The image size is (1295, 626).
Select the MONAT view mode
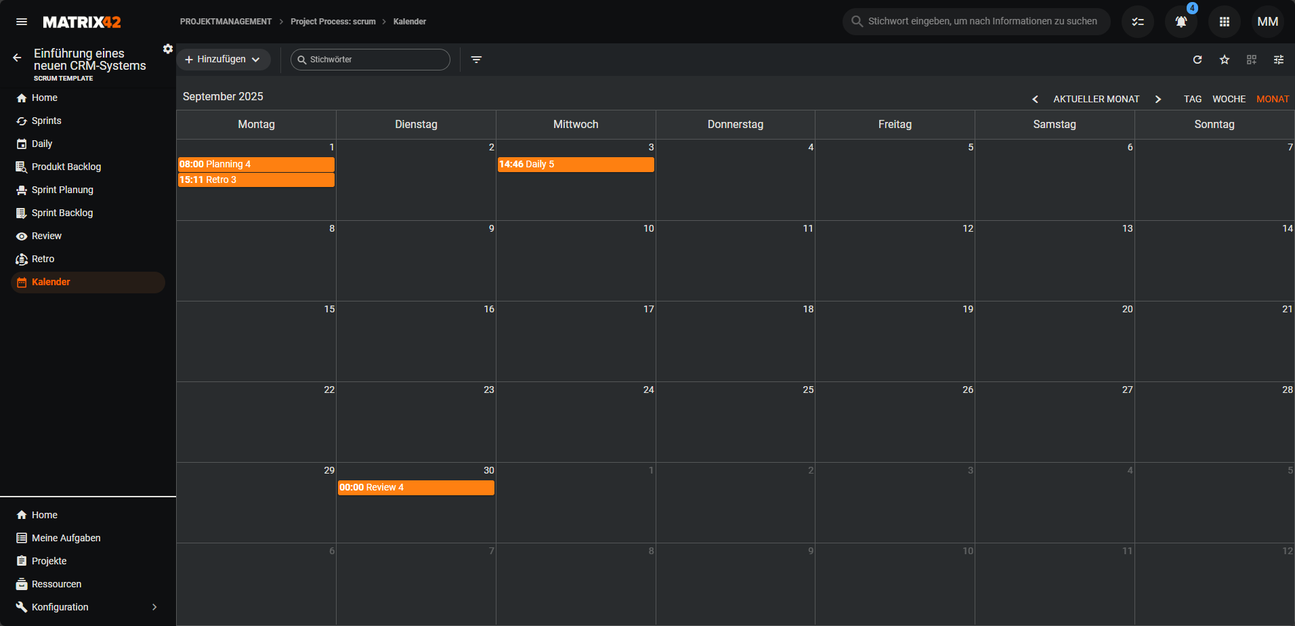(1272, 99)
